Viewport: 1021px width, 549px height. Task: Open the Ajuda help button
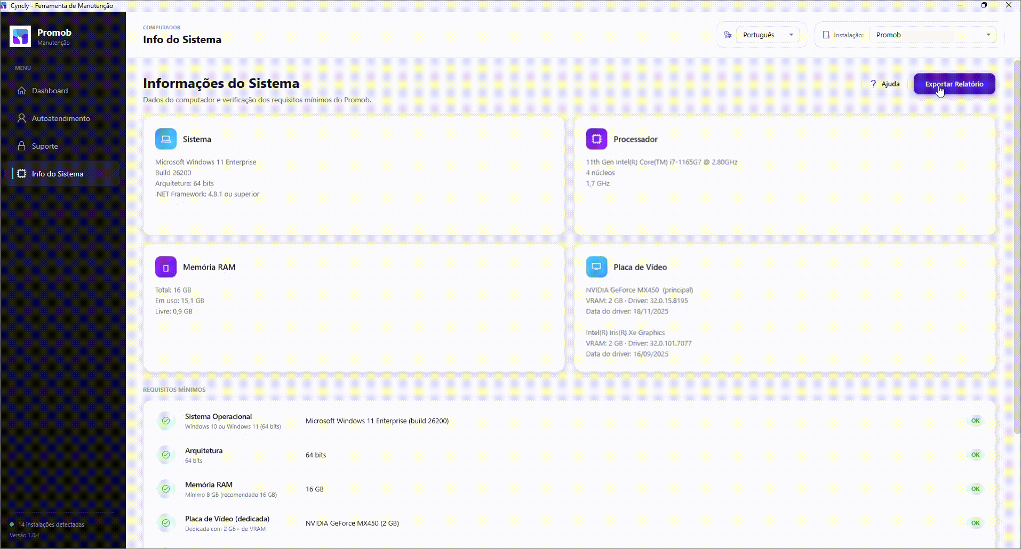884,84
